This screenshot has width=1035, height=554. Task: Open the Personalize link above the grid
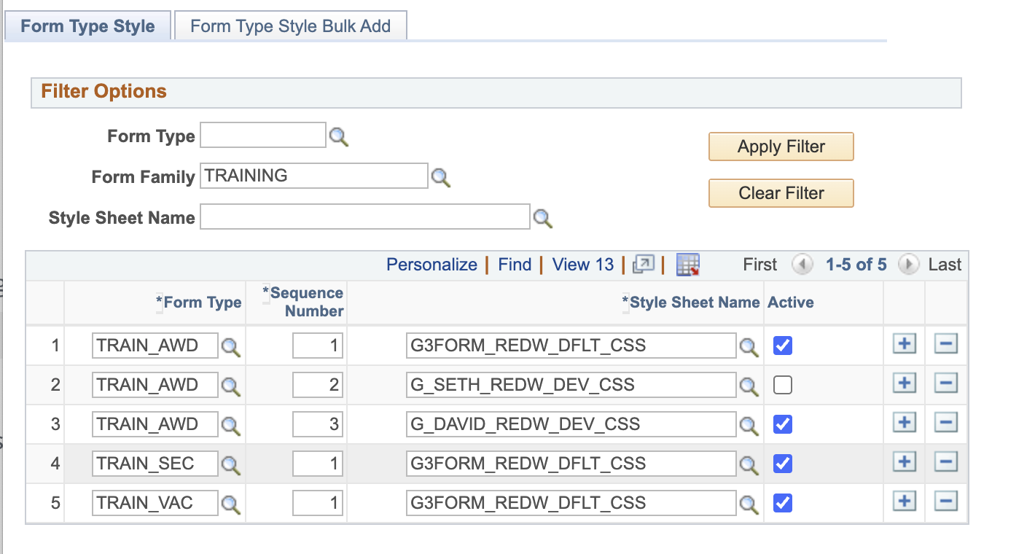tap(431, 264)
